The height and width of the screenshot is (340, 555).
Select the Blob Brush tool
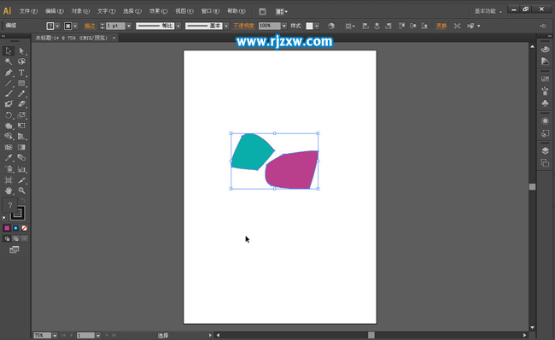point(9,103)
